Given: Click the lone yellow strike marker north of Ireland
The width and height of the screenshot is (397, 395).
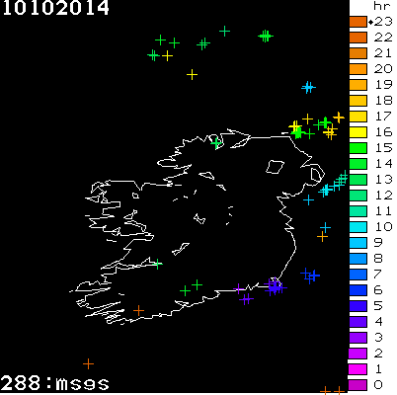Looking at the screenshot, I should [x=192, y=75].
